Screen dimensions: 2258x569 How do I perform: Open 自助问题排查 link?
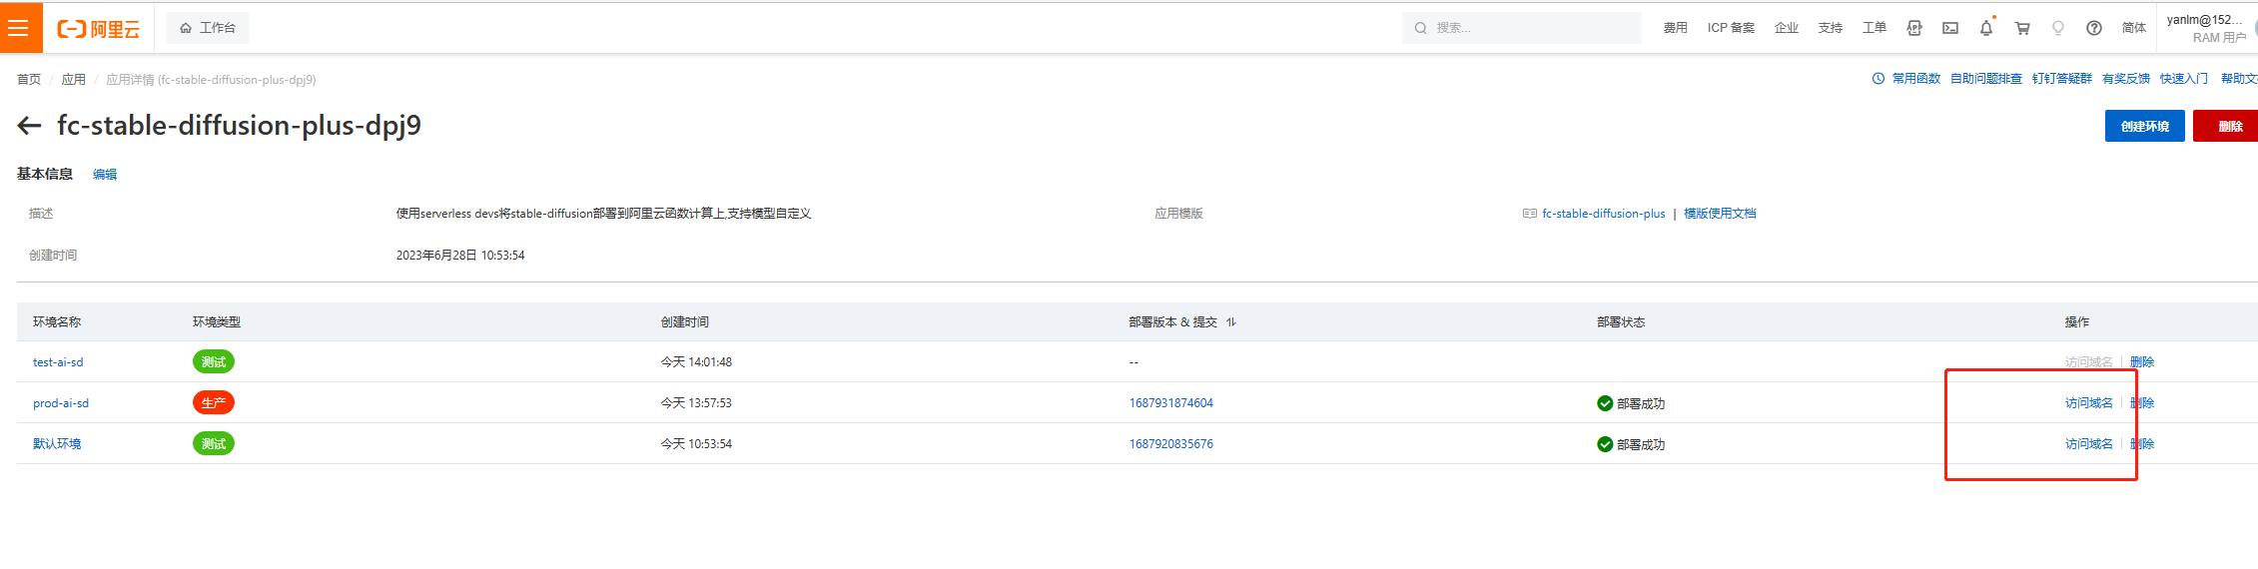(x=1986, y=79)
